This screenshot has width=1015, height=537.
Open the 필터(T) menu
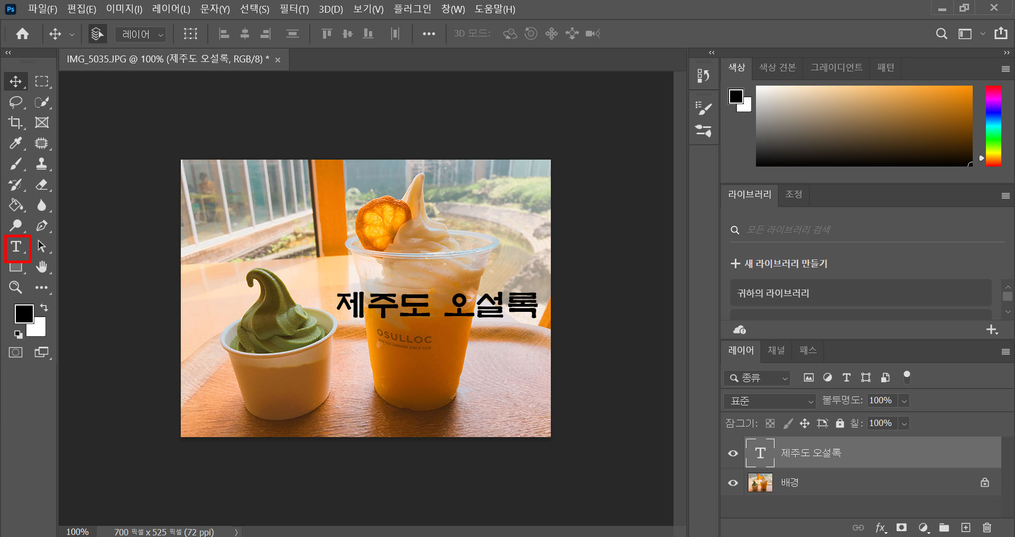pyautogui.click(x=294, y=9)
